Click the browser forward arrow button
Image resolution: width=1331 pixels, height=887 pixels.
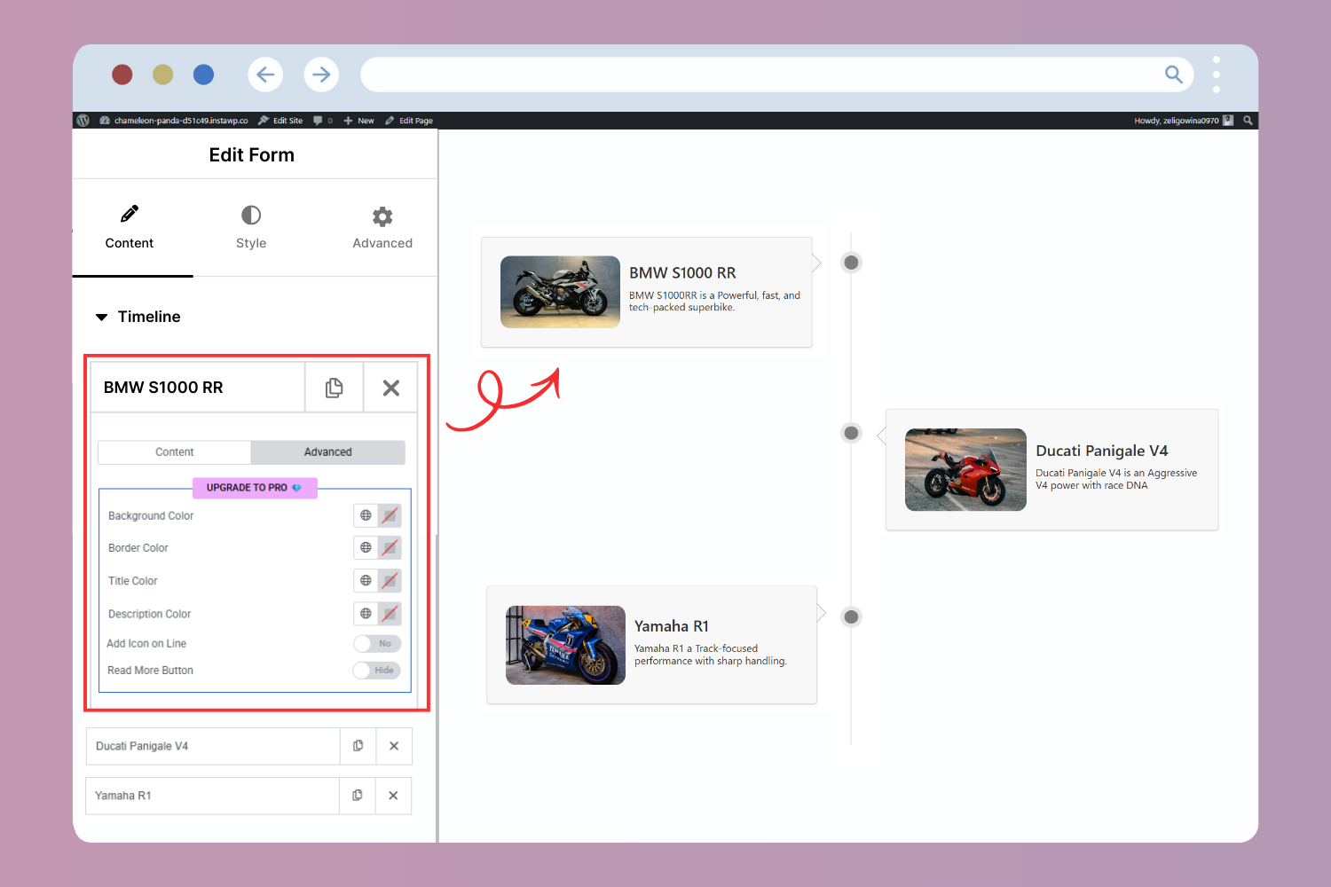click(321, 75)
